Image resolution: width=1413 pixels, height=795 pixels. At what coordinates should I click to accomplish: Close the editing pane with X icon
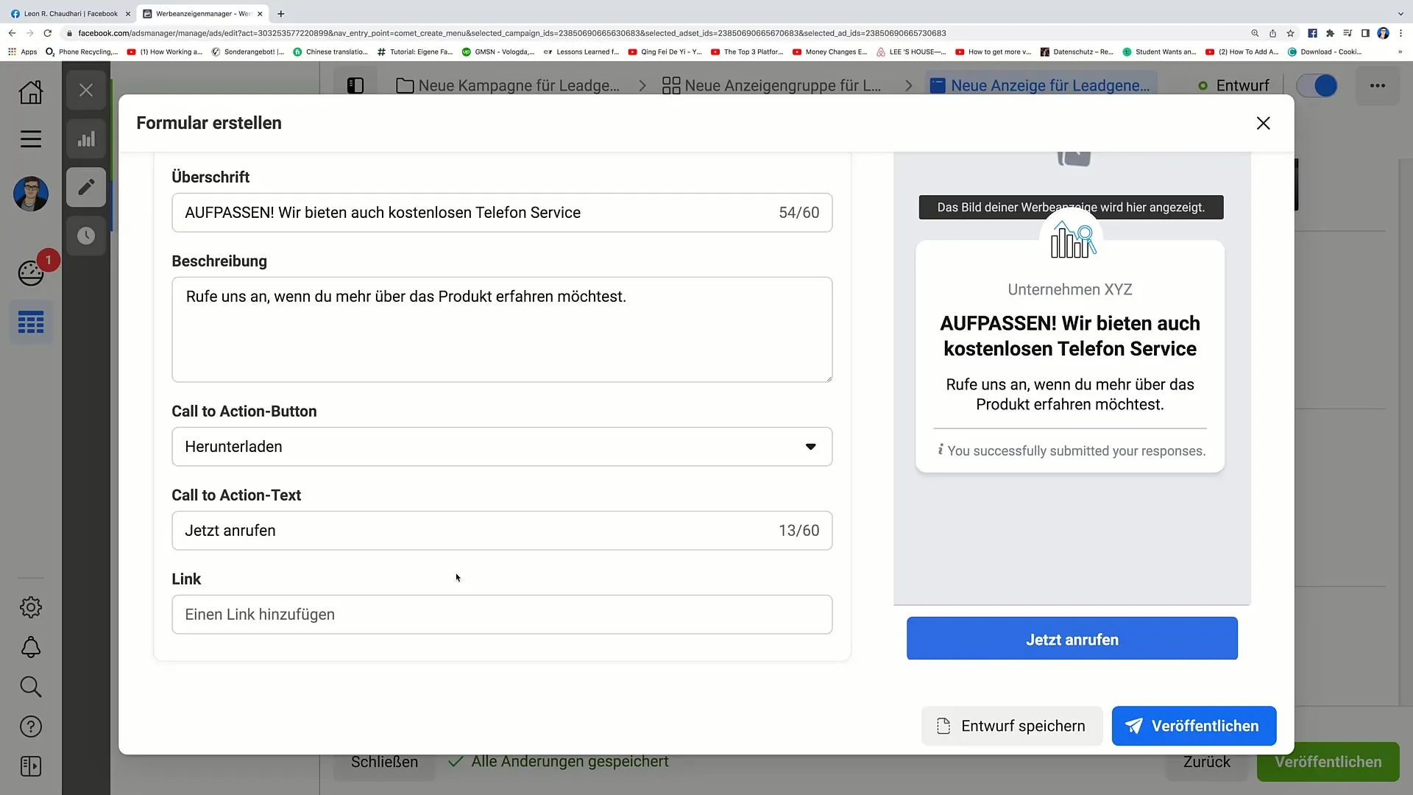86,91
